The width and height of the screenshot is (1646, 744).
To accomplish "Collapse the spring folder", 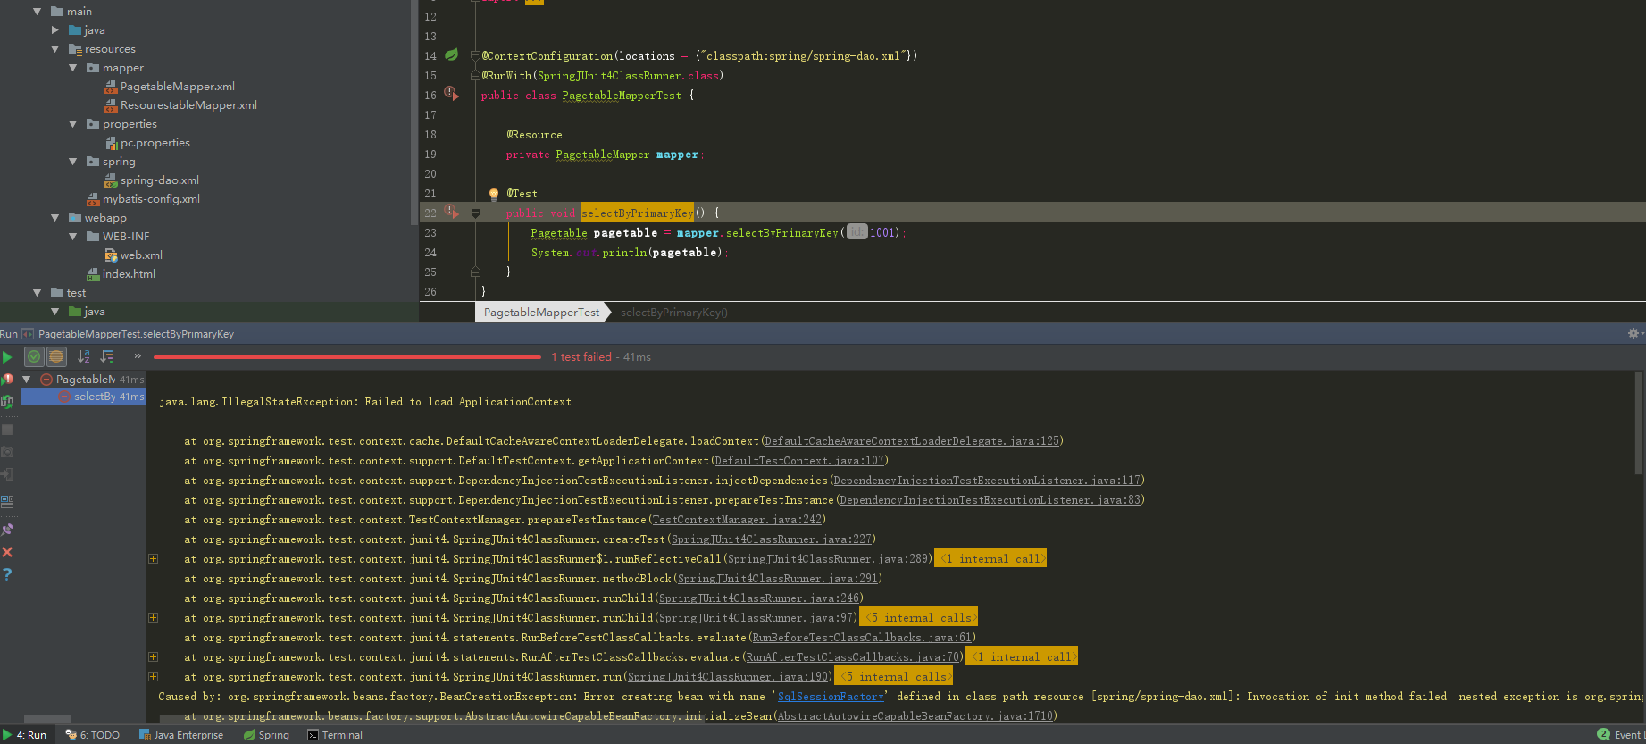I will (73, 162).
